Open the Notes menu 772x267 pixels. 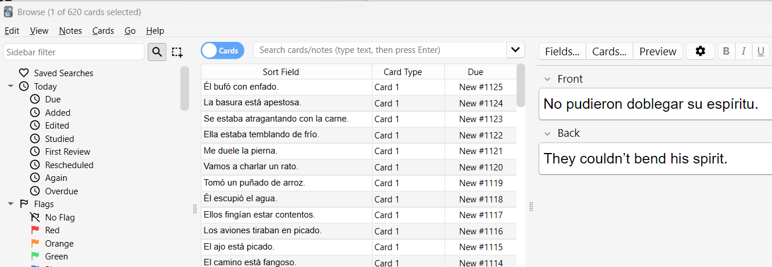70,31
